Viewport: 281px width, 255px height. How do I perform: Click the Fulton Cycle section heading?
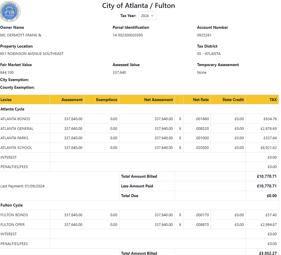tap(11, 205)
